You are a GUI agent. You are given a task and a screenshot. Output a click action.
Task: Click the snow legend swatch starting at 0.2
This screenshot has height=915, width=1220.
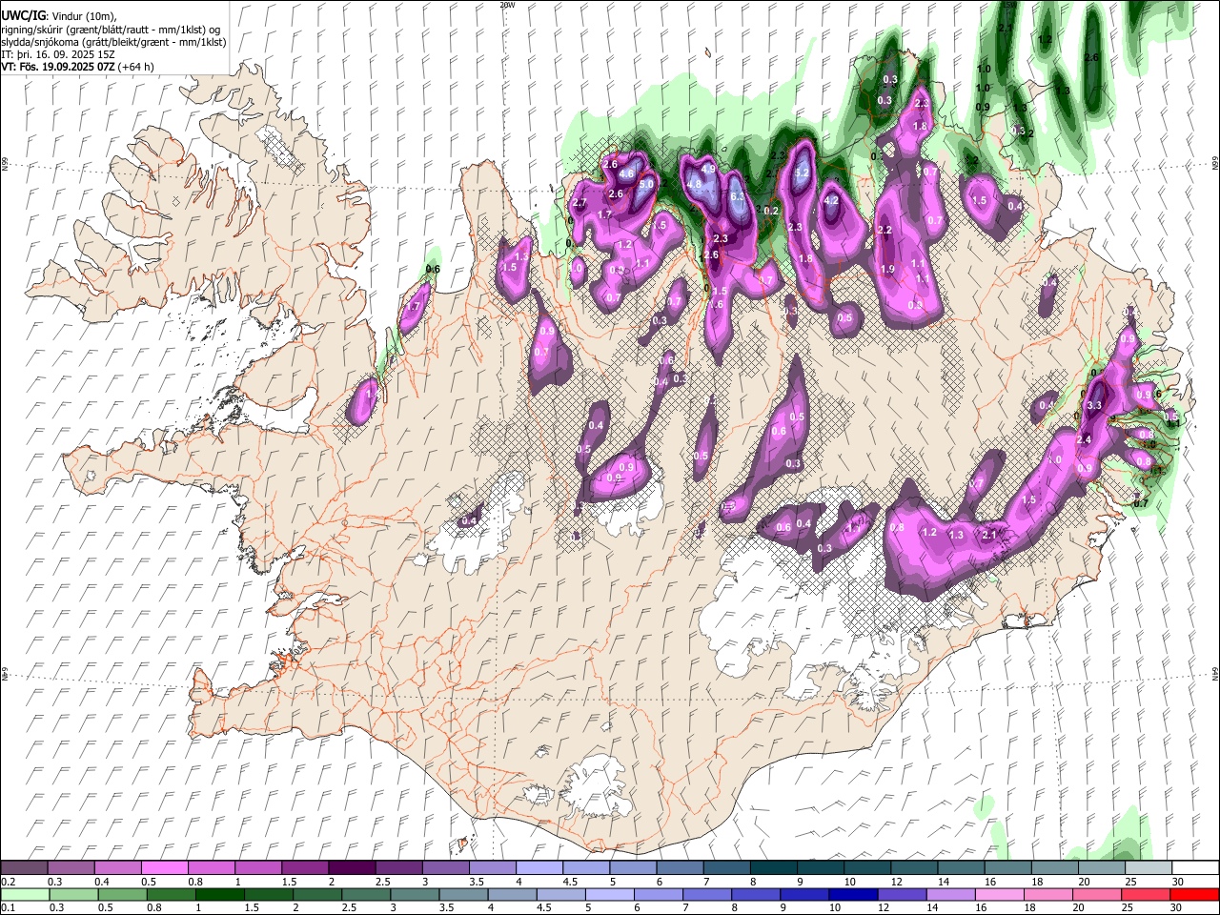pos(24,868)
